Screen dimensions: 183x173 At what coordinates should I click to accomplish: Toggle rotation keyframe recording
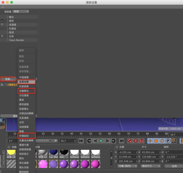pos(162,141)
